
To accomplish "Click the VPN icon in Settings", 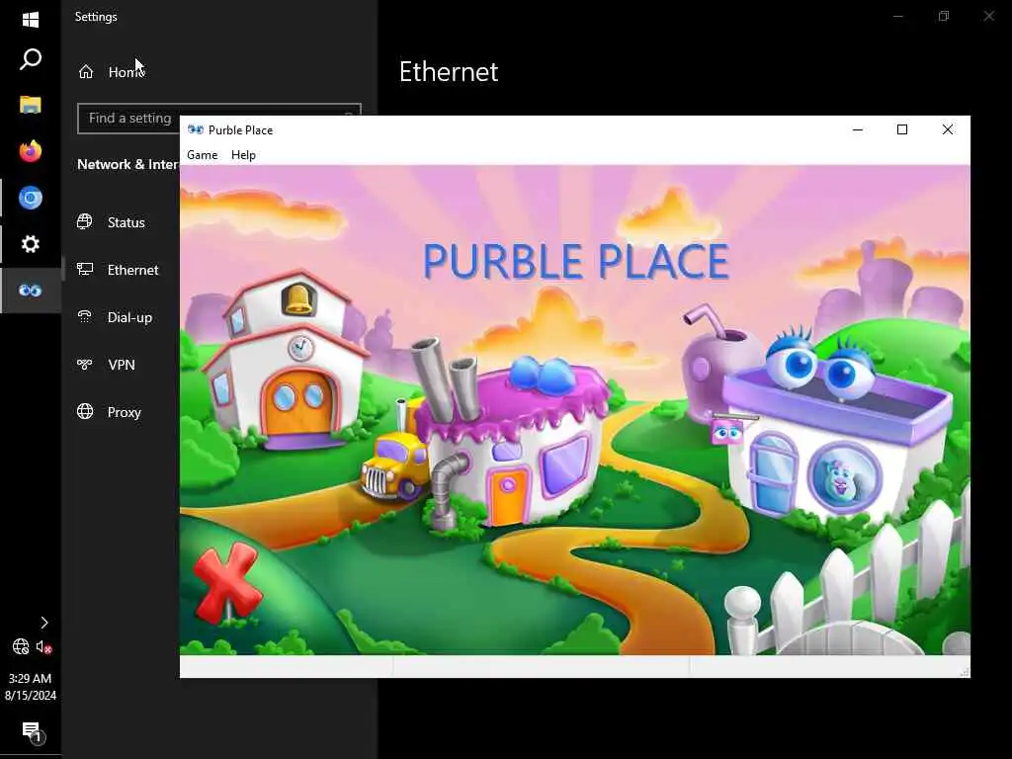I will pos(85,364).
